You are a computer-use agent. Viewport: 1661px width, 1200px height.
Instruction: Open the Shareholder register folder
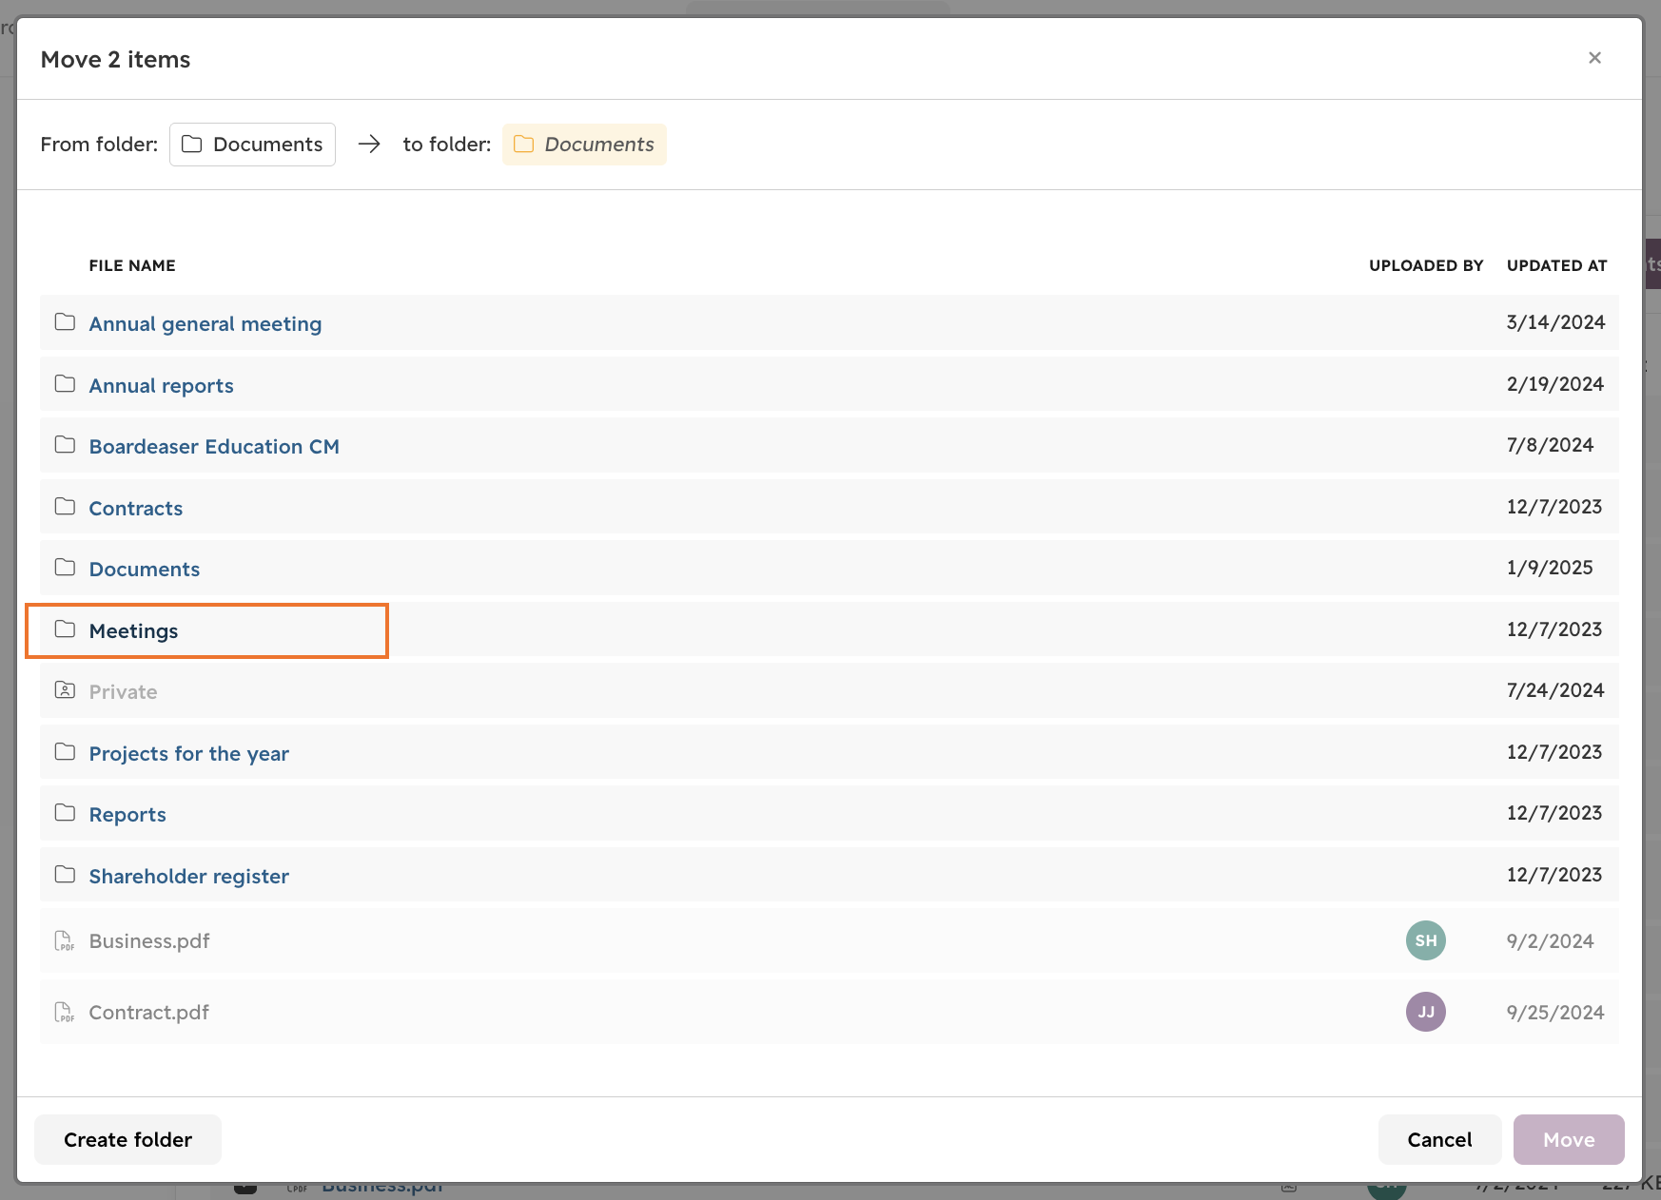click(189, 877)
